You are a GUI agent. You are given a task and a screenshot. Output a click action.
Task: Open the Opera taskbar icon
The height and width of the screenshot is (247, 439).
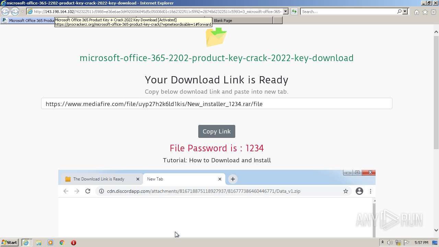(x=73, y=243)
